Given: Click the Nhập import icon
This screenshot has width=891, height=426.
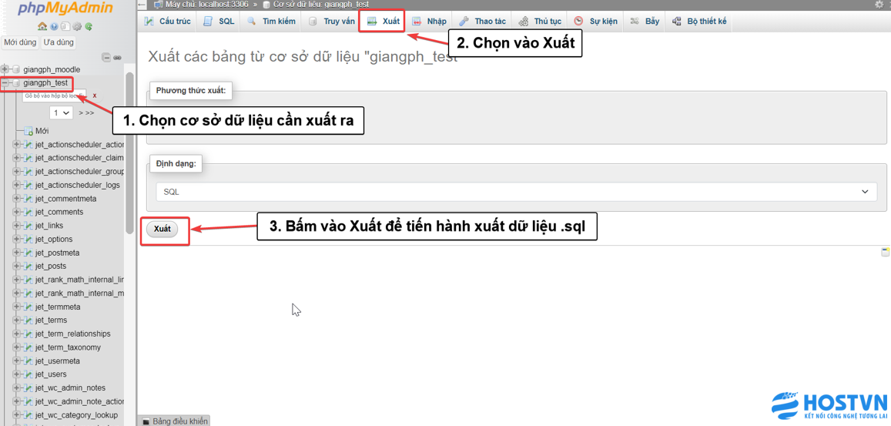Looking at the screenshot, I should click(x=417, y=22).
